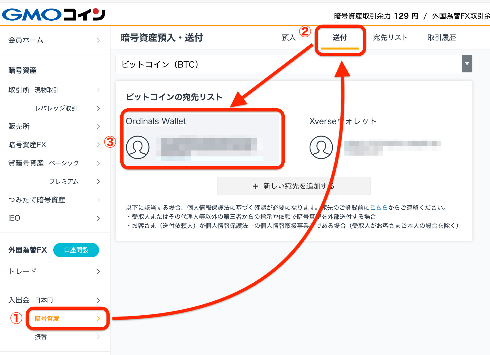The width and height of the screenshot is (490, 355).
Task: Select the Xverseウォレット destination
Action: 343,121
